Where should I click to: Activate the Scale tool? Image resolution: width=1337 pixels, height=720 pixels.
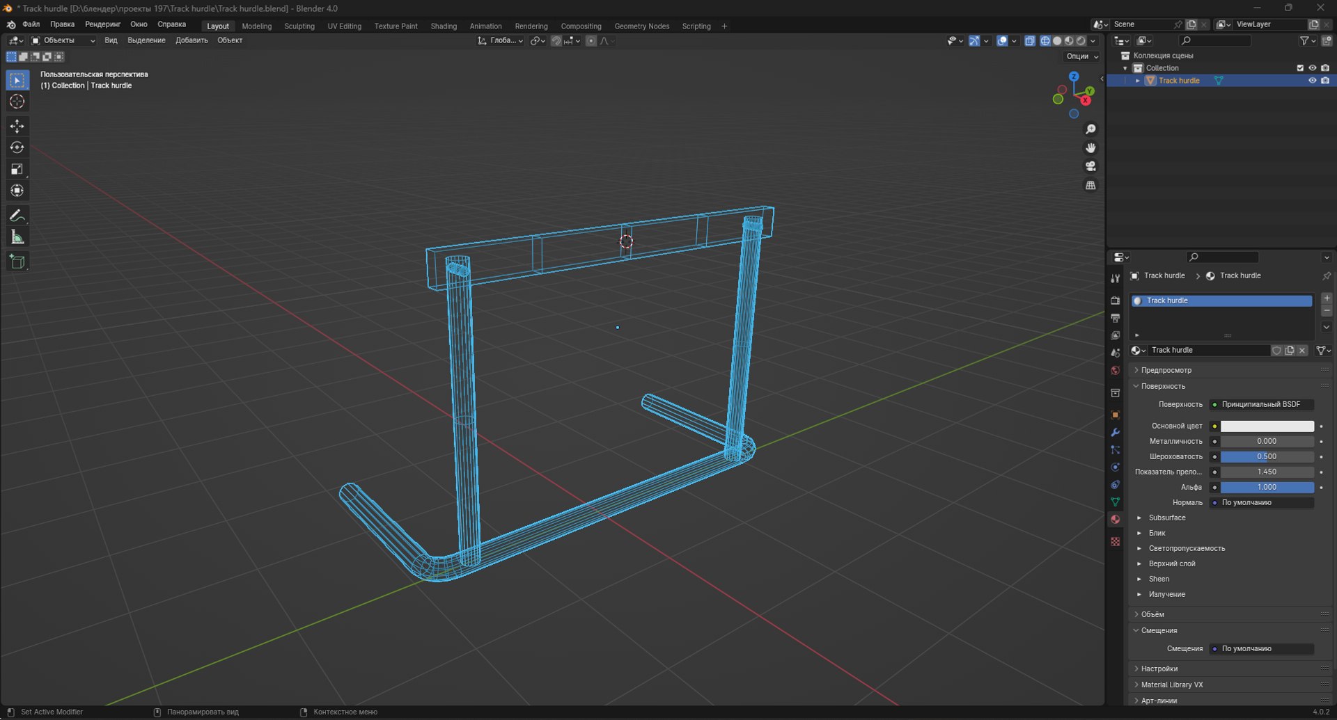[17, 169]
